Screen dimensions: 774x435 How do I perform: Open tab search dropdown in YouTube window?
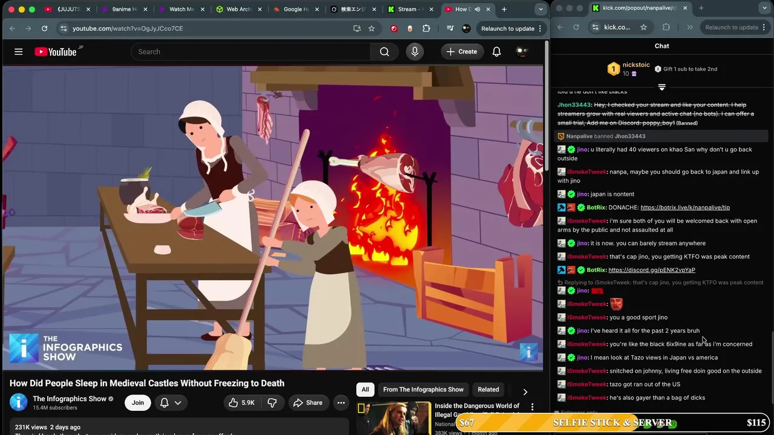541,9
